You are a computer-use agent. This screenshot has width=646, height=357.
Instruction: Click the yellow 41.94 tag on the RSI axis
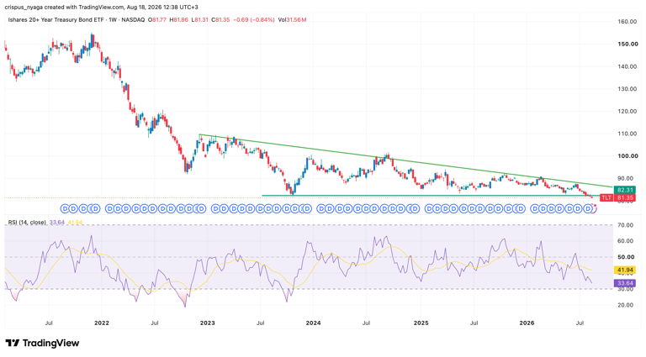625,270
